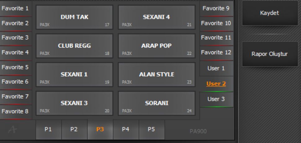The height and width of the screenshot is (143, 301).
Task: Select the ARAP POP style pad
Action: [156, 46]
